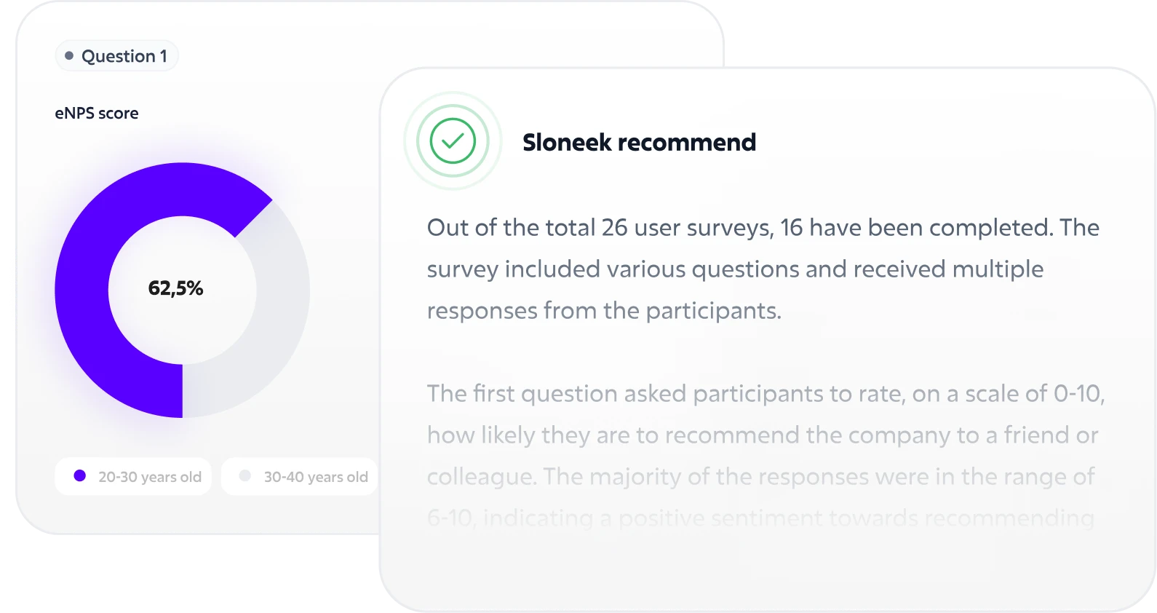
Task: Toggle the 20-30 years old legend
Action: (133, 477)
